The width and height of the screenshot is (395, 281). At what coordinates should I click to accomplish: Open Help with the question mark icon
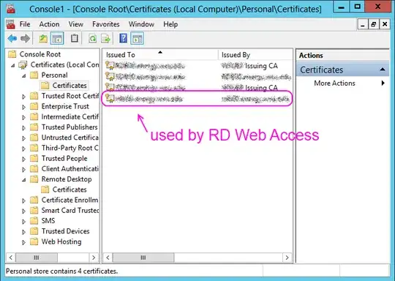click(123, 39)
